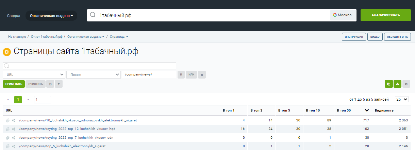
Task: Click the magnifier icon in the domain field
Action: point(93,15)
